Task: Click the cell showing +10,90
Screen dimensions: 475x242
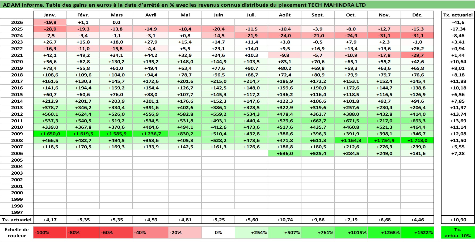Action: [458, 220]
